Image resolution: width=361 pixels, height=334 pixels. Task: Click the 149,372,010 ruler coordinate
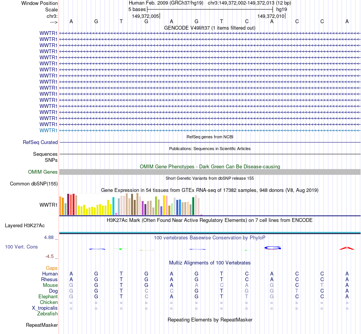click(x=271, y=16)
